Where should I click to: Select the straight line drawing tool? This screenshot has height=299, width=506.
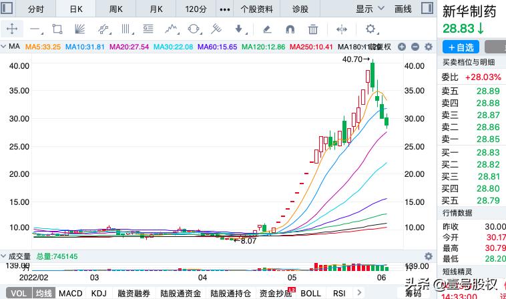tap(35, 29)
